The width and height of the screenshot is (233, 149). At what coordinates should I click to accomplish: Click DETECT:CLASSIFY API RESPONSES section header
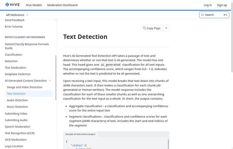tap(25, 37)
